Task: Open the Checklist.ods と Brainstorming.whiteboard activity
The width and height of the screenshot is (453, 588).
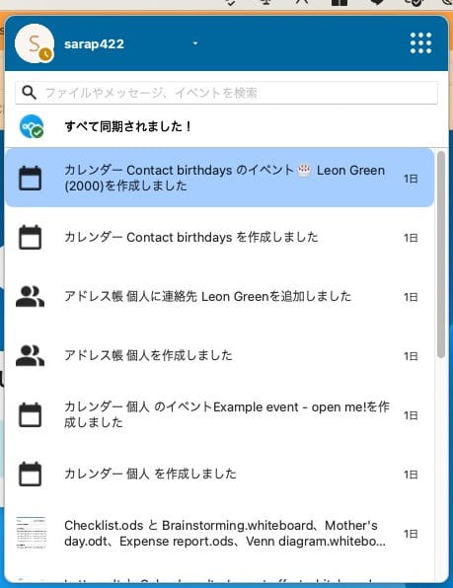Action: [220, 534]
